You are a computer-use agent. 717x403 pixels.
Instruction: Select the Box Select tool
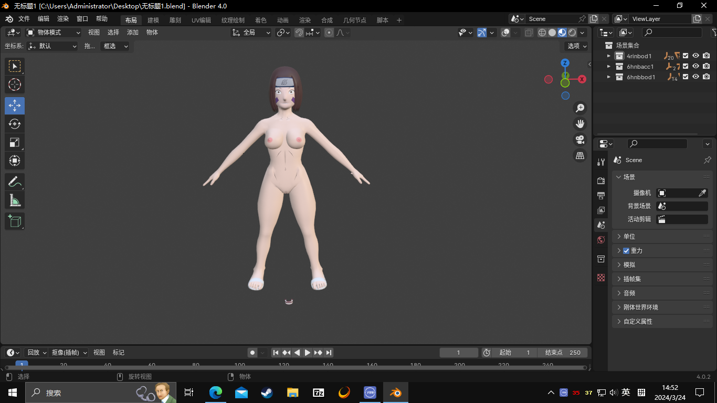click(x=15, y=66)
